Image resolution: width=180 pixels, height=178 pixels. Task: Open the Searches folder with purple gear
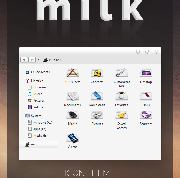[146, 115]
